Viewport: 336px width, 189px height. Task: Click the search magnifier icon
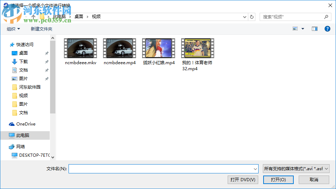click(x=326, y=17)
